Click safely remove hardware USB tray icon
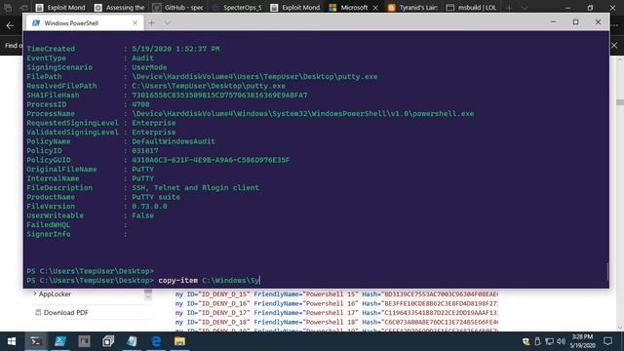Viewport: 624px width, 351px height. click(x=537, y=341)
